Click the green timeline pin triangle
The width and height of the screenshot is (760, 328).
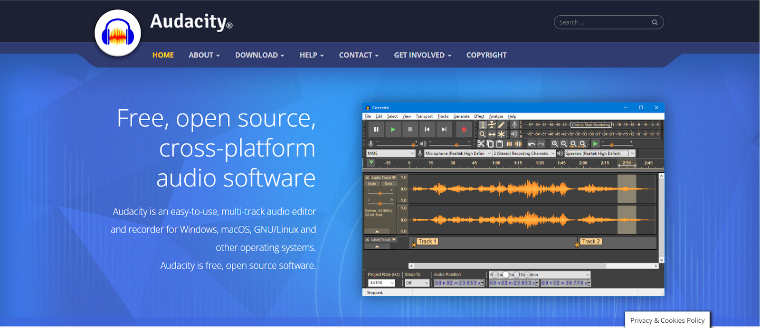tap(371, 163)
